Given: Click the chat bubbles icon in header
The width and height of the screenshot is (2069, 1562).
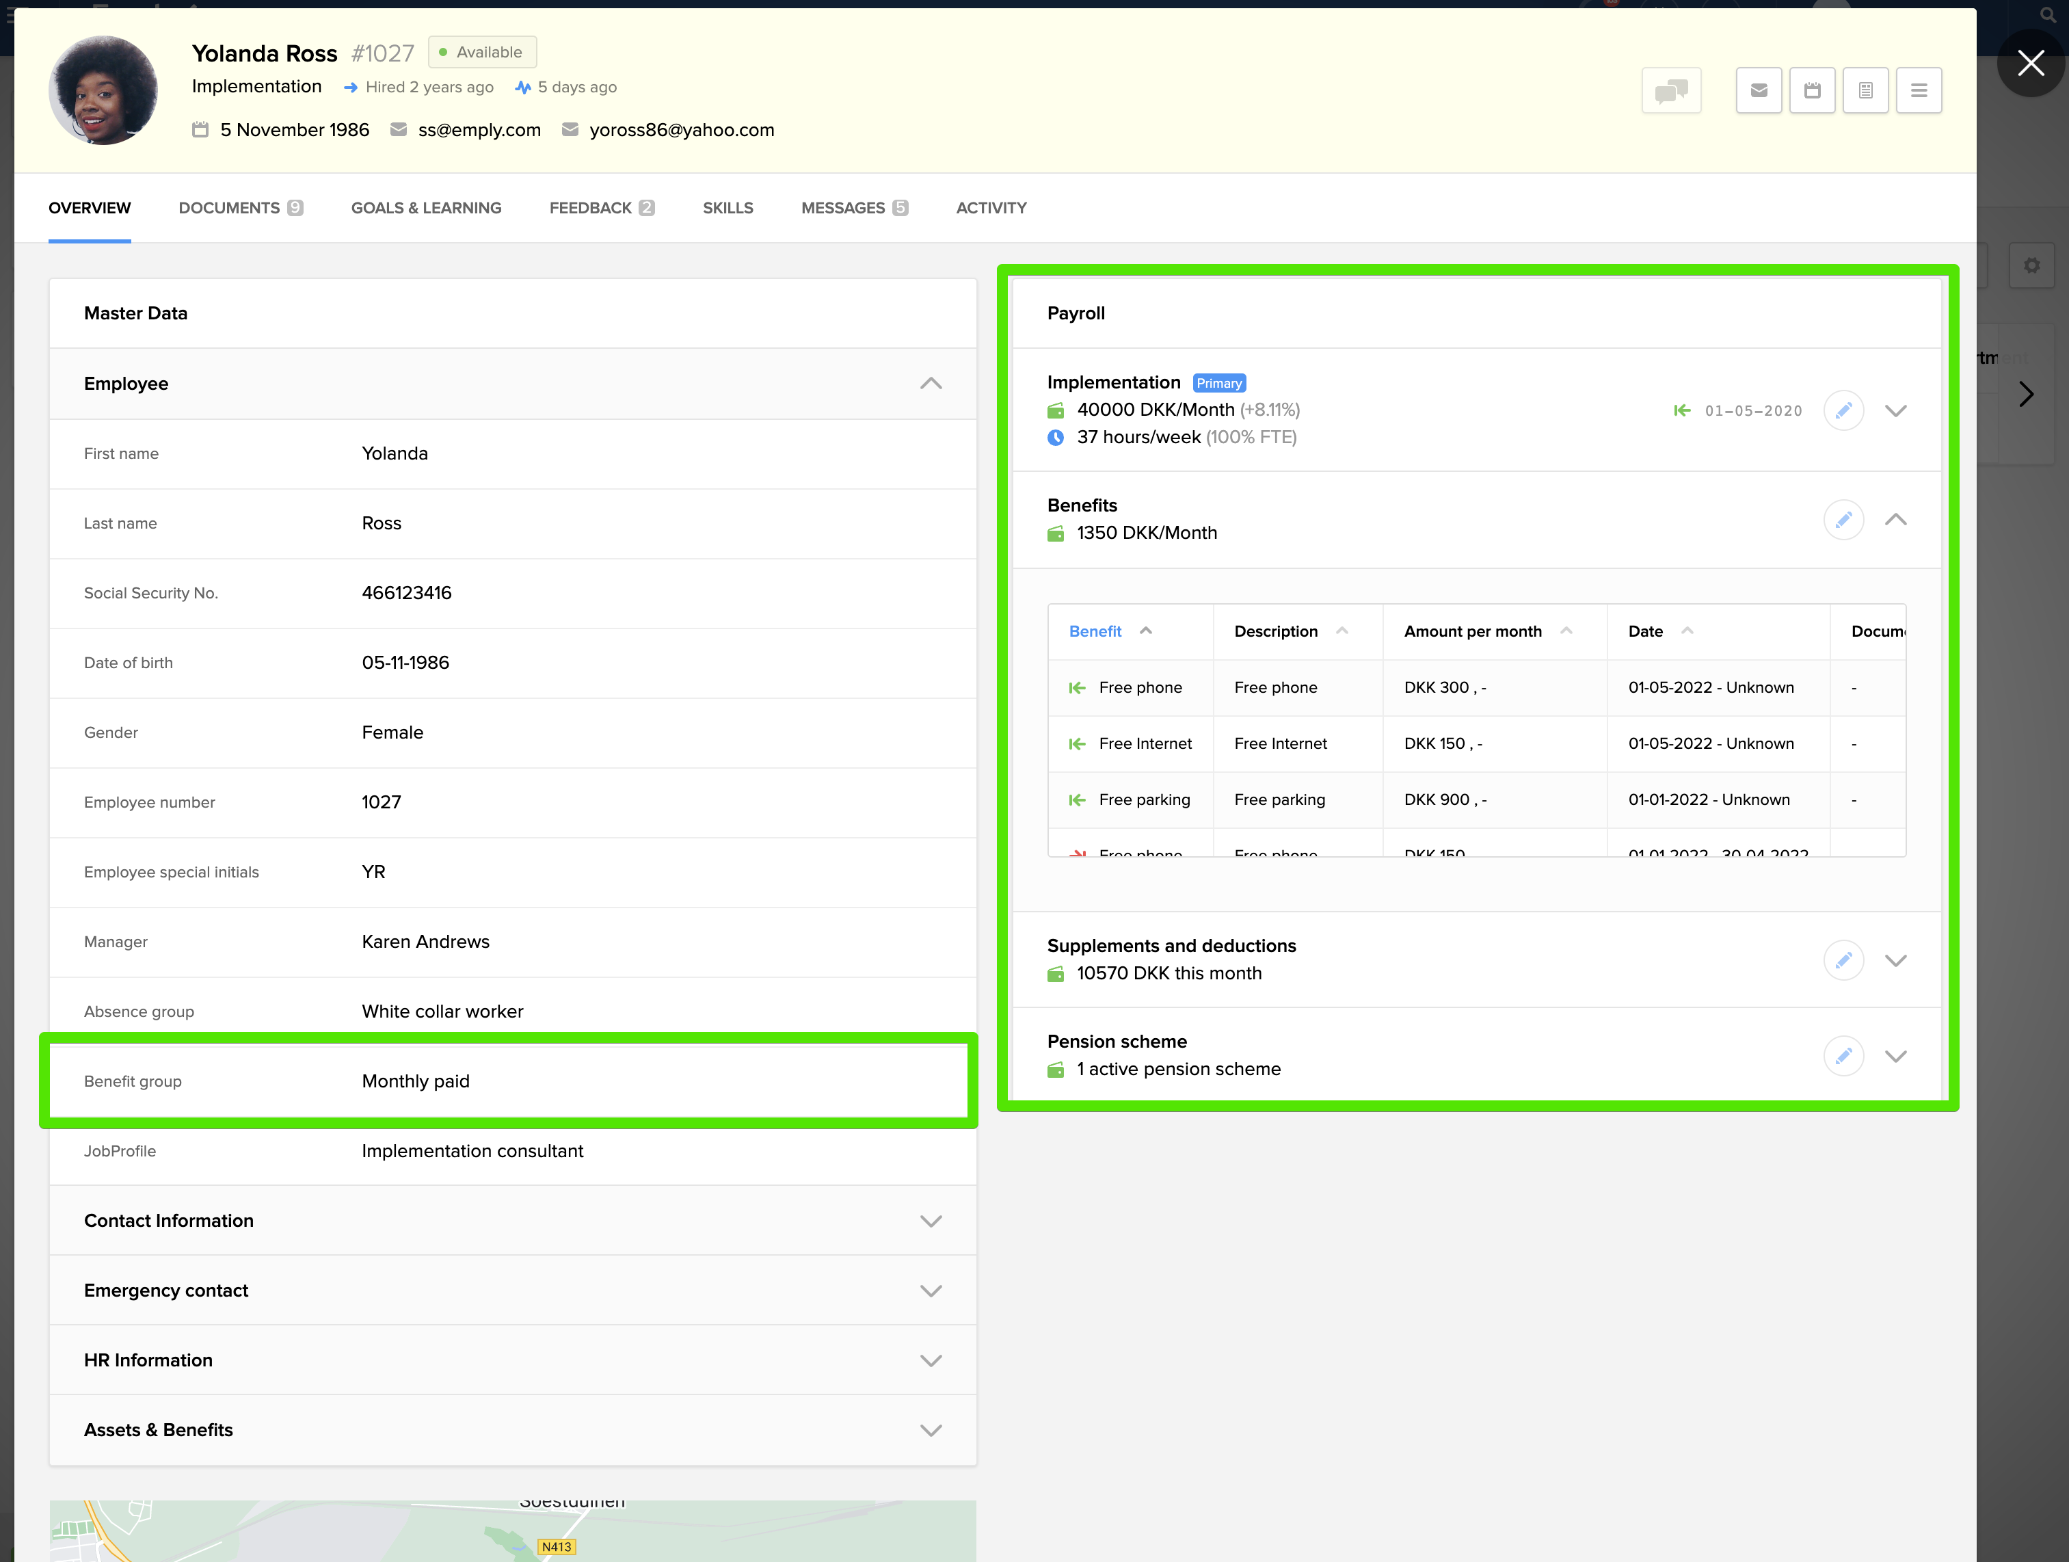Looking at the screenshot, I should (x=1670, y=91).
